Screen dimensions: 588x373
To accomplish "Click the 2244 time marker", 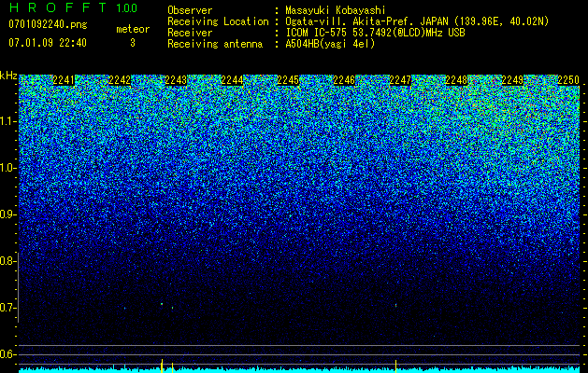I will (x=232, y=80).
